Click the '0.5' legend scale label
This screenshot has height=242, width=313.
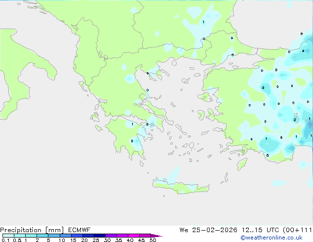pos(17,240)
